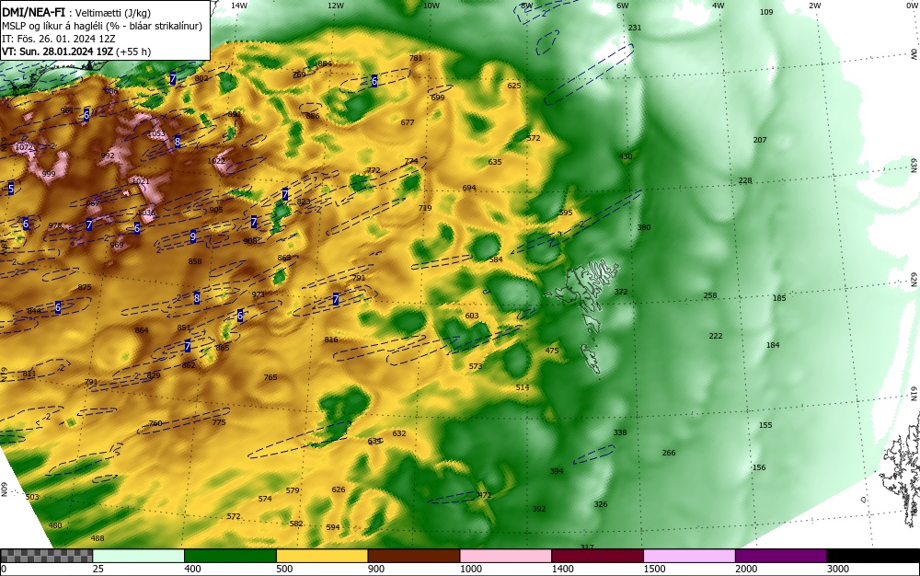Click the map value 394

click(x=557, y=471)
